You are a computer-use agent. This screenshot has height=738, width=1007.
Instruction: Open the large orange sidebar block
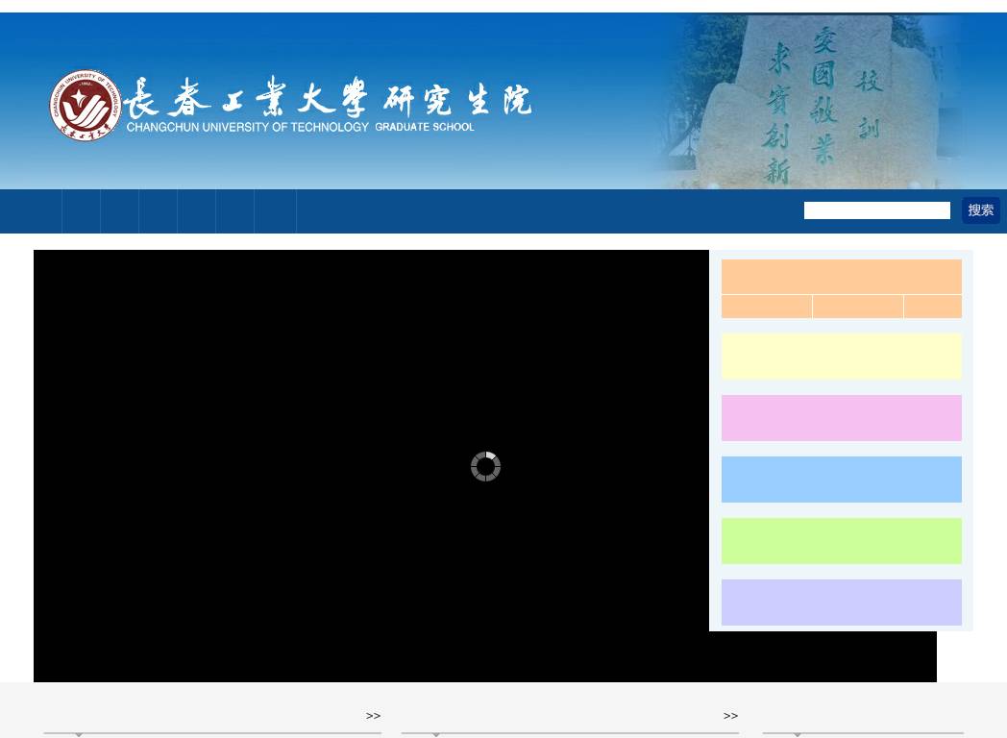[842, 277]
